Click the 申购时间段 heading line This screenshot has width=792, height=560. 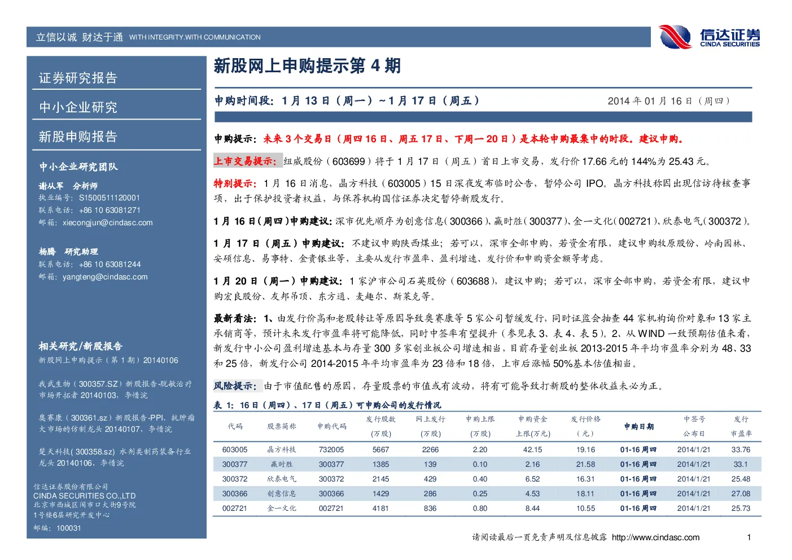click(x=347, y=100)
